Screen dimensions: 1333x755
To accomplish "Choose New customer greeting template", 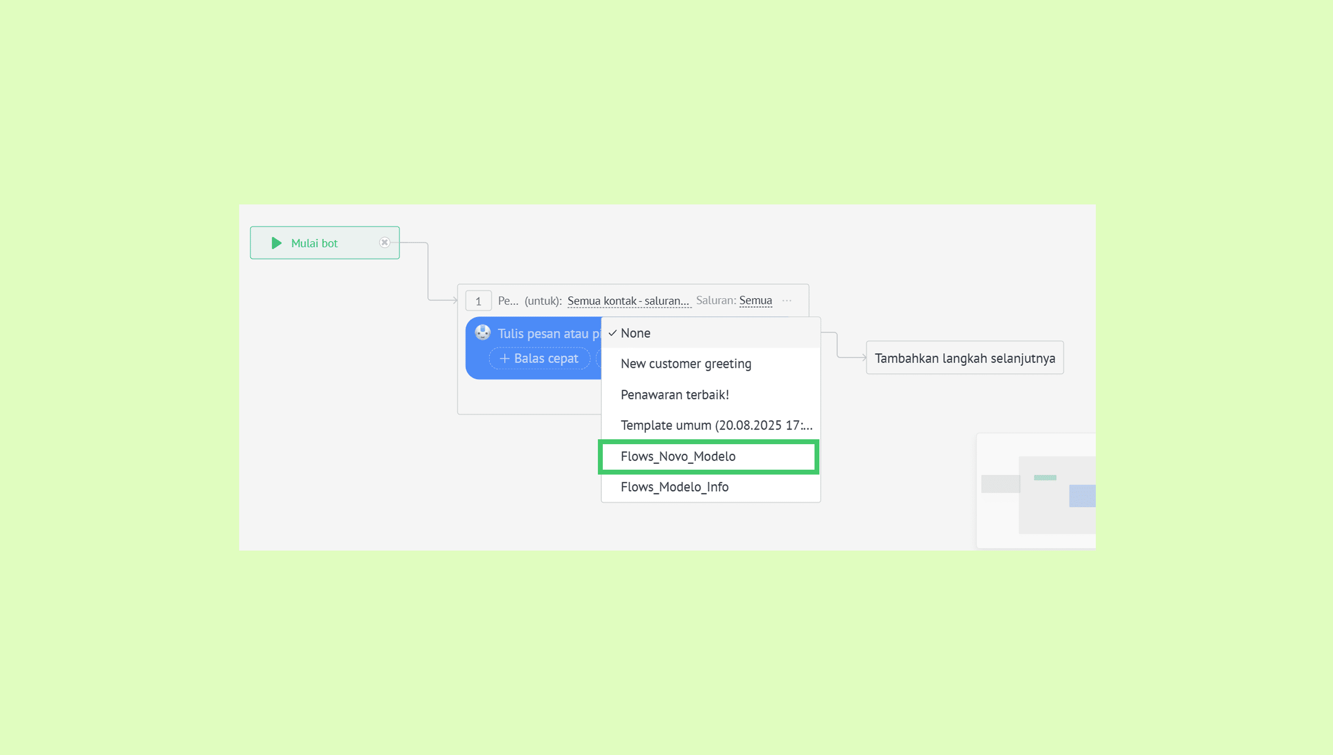I will [x=686, y=363].
